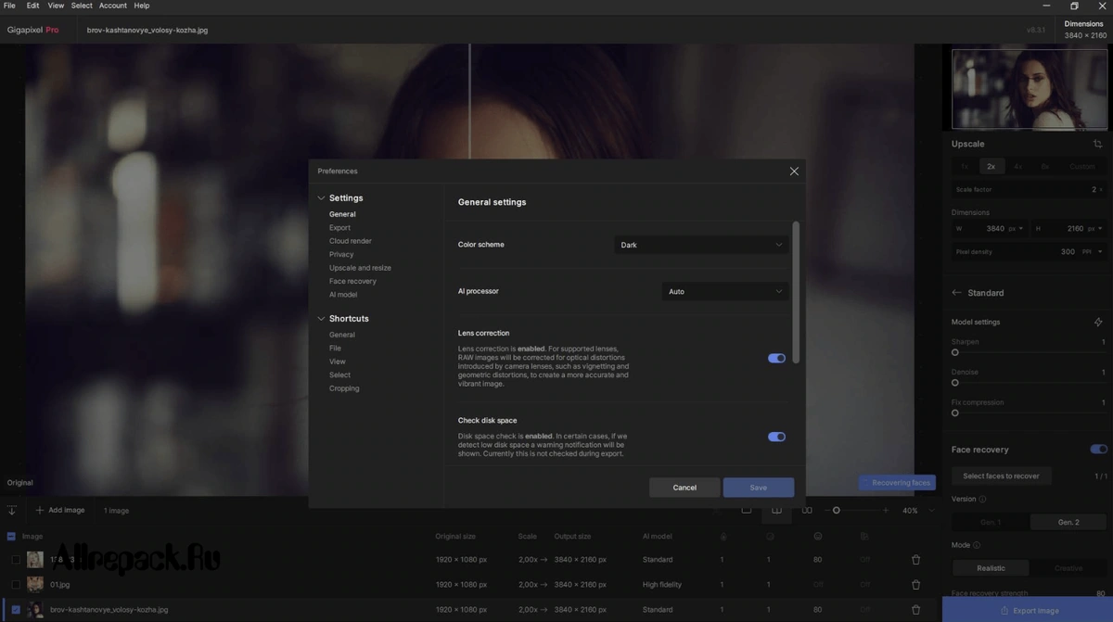Click the thumbnail of 01.jpg
The width and height of the screenshot is (1113, 622).
[35, 585]
